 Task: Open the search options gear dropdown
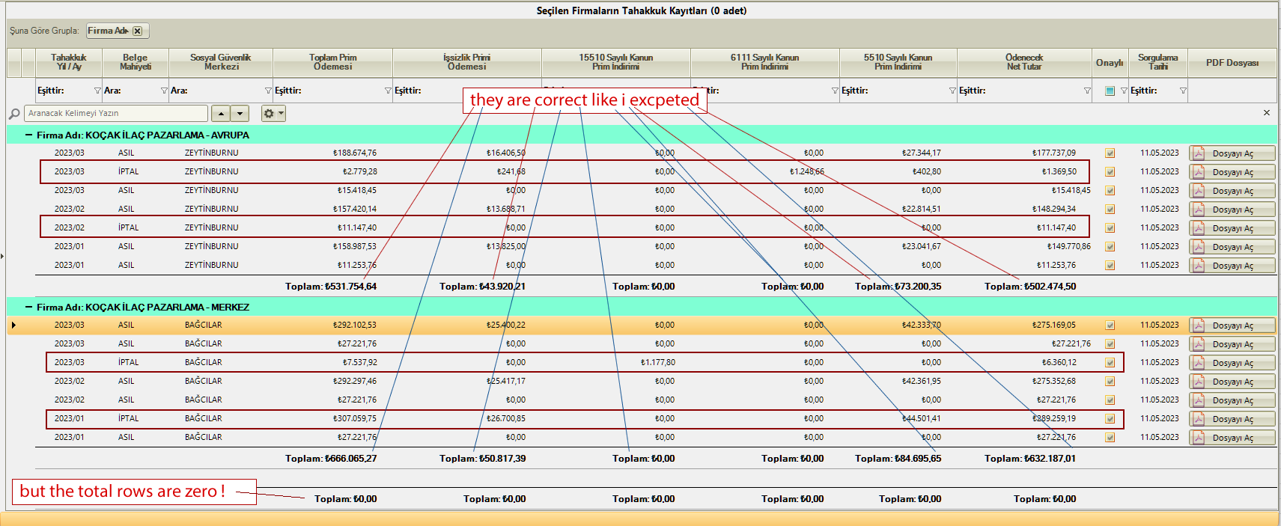point(273,114)
